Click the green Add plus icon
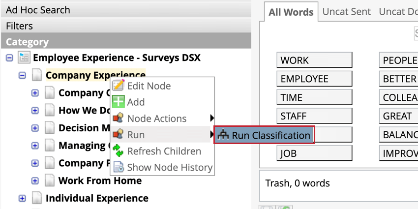 [119, 102]
